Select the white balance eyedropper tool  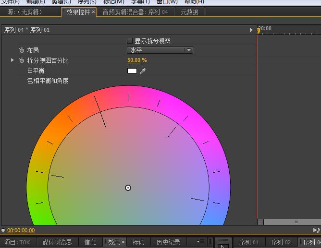143,71
